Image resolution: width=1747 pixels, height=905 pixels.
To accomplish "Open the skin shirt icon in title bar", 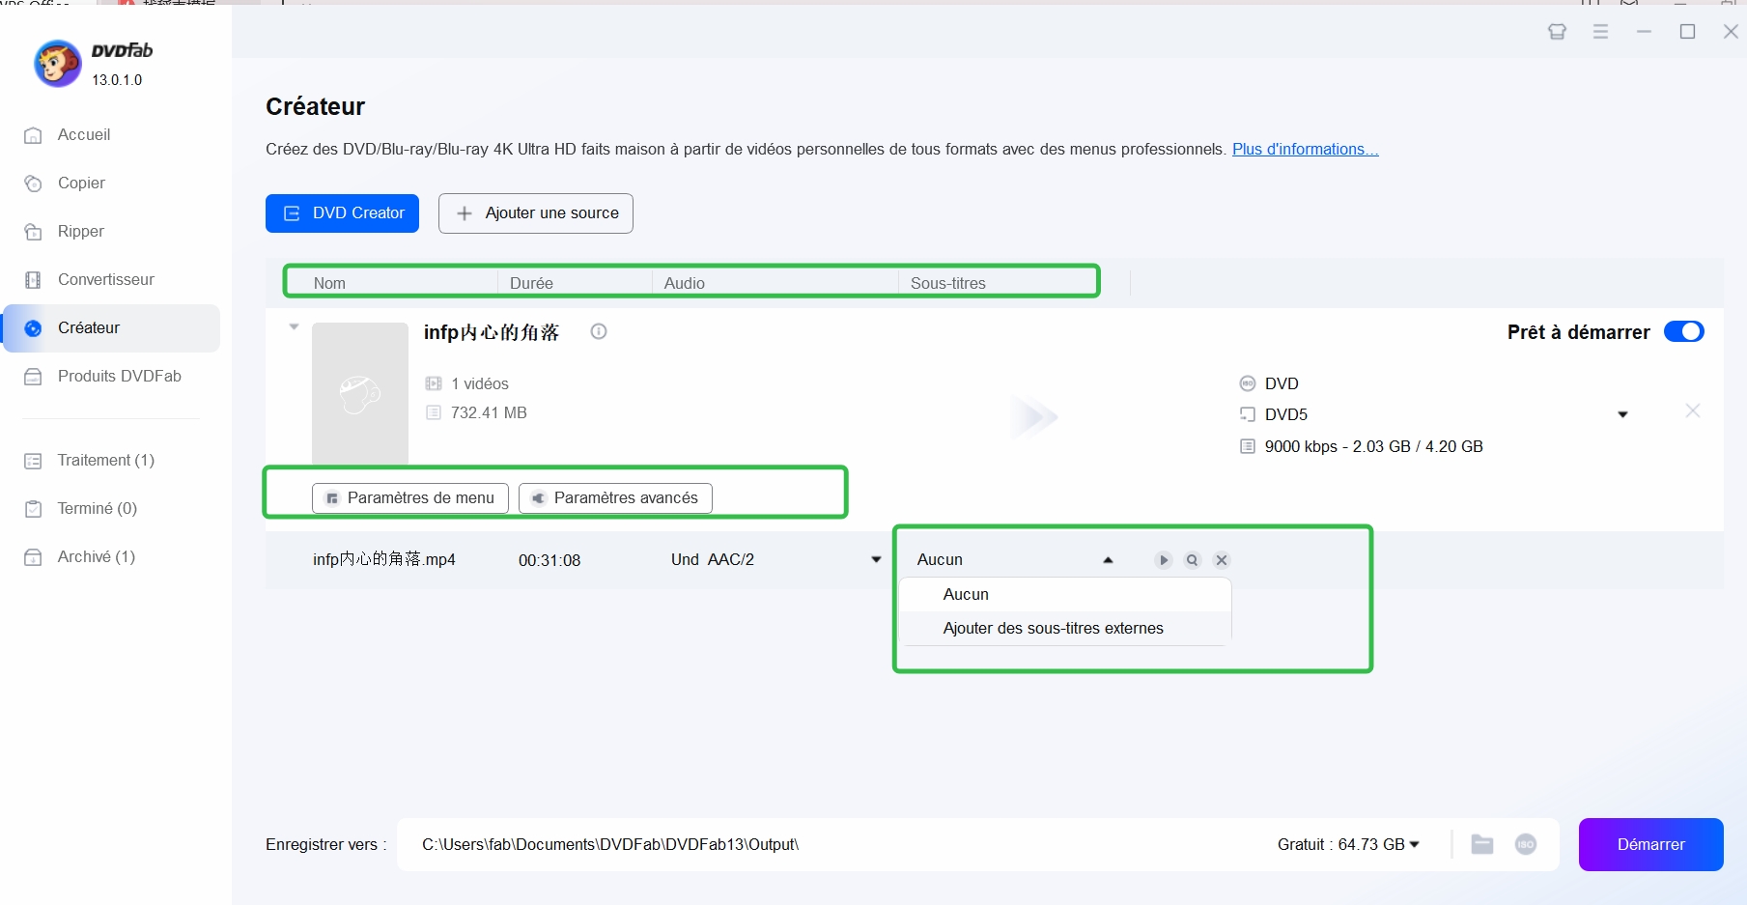I will click(1557, 32).
